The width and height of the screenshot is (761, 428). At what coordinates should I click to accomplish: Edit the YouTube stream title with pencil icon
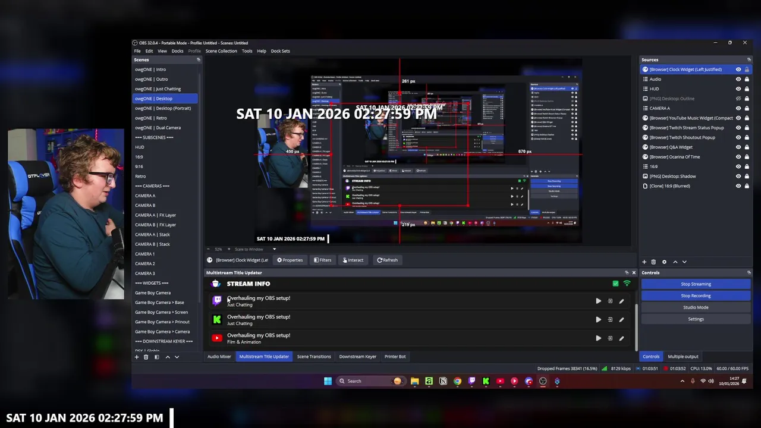tap(621, 338)
